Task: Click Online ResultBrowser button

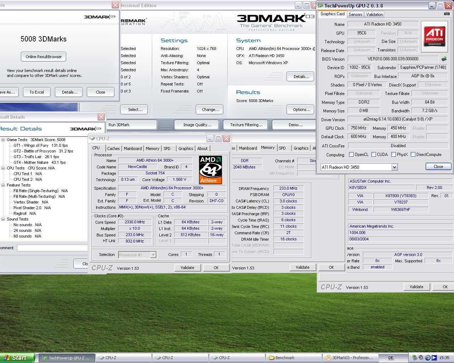Action: [44, 57]
